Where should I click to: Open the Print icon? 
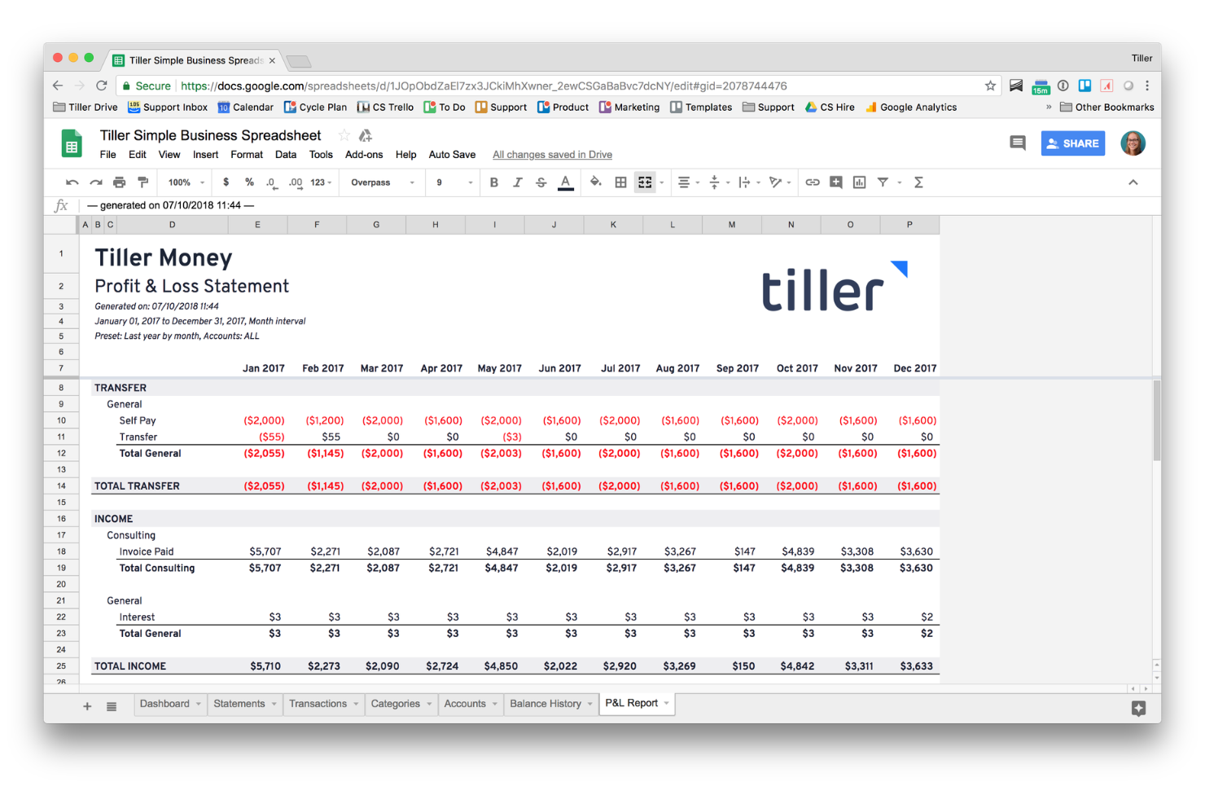click(119, 182)
